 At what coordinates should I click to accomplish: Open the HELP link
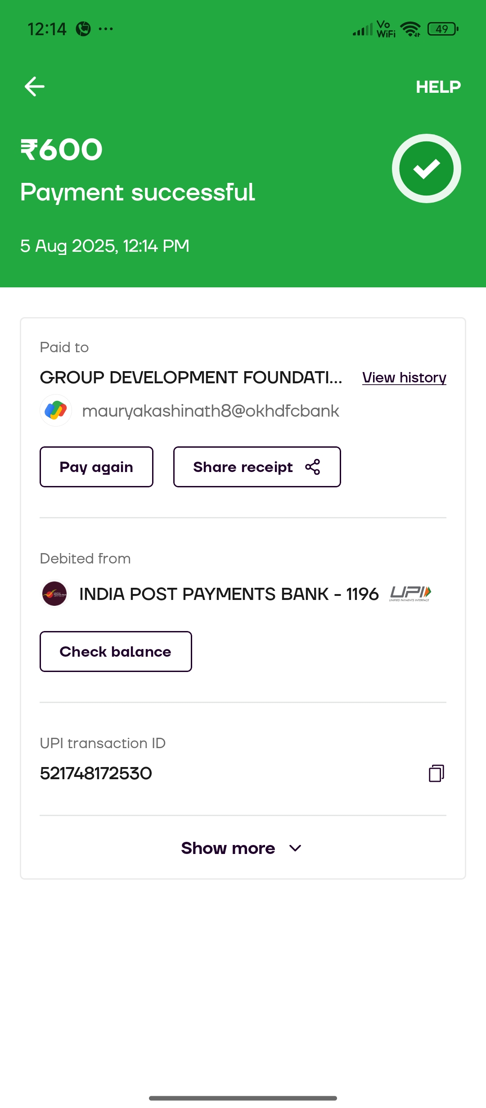(438, 87)
